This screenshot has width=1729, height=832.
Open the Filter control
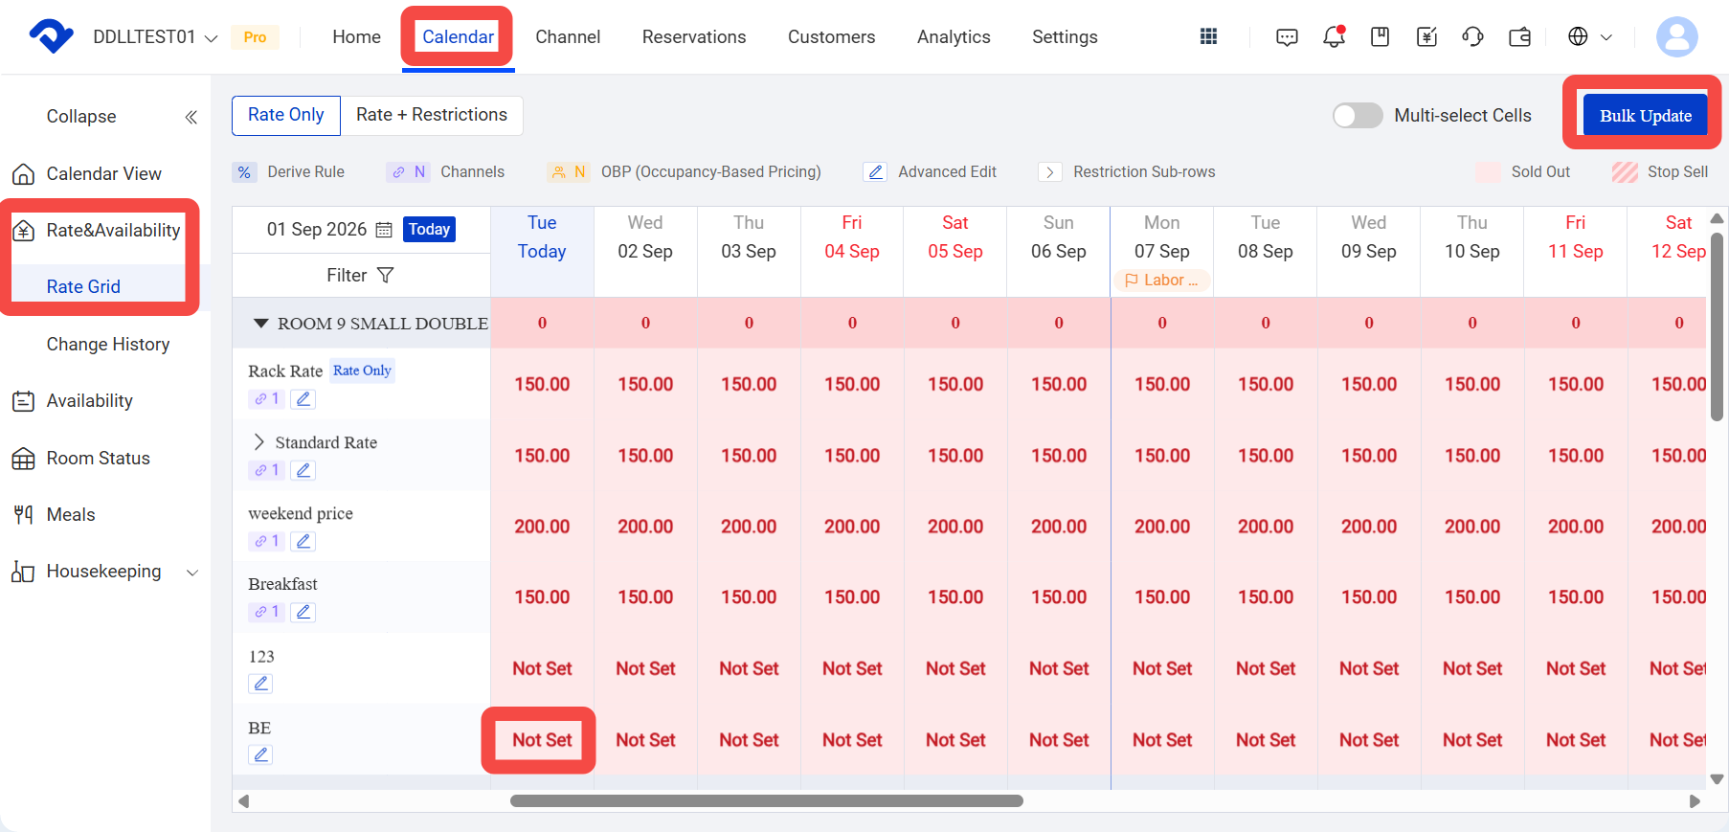360,276
